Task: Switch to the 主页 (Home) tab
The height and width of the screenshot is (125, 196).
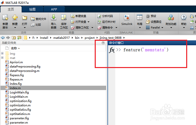Action: pyautogui.click(x=11, y=9)
